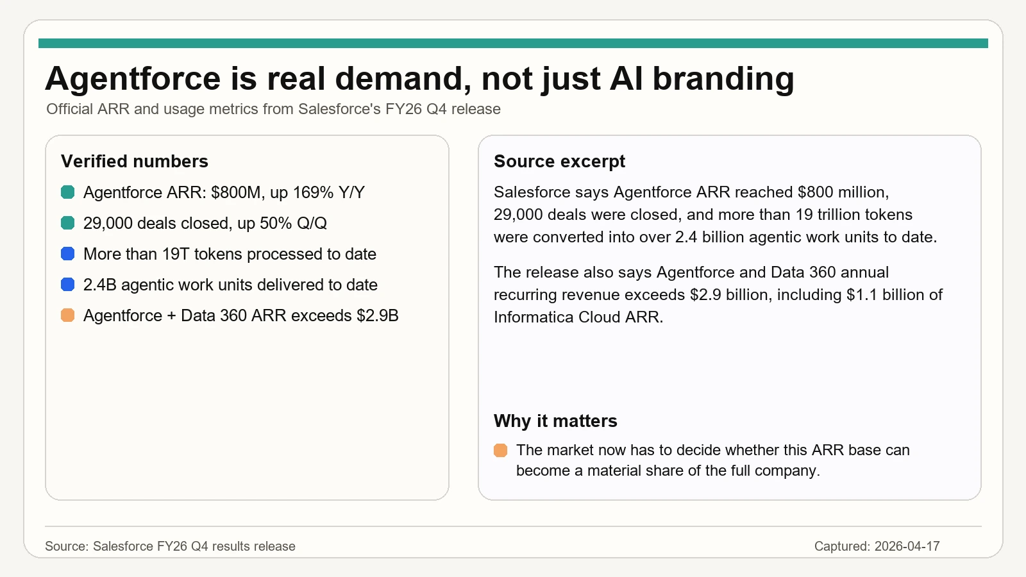The image size is (1026, 577).
Task: Click the blue bullet beside 19T tokens processed
Action: (67, 254)
